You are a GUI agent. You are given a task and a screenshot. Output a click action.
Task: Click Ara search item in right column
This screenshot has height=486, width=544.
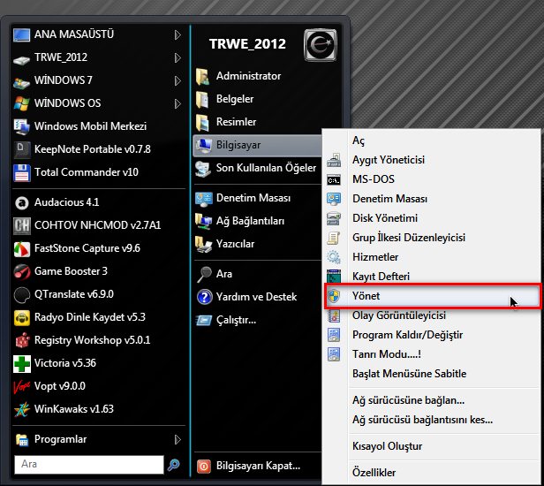click(x=258, y=274)
